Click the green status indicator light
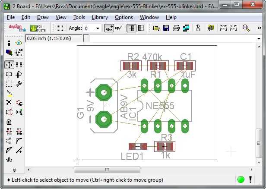Screen dimensions: 266x189 pyautogui.click(x=241, y=180)
